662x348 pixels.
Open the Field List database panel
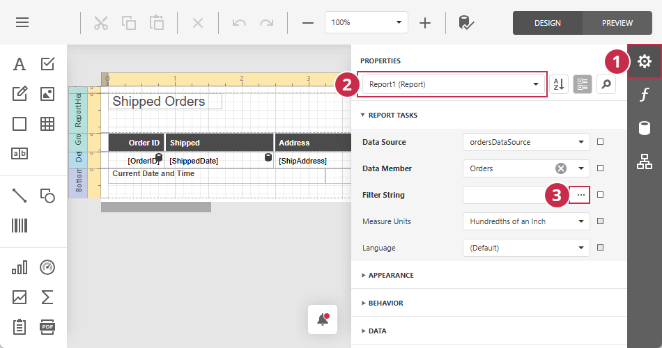click(x=645, y=128)
